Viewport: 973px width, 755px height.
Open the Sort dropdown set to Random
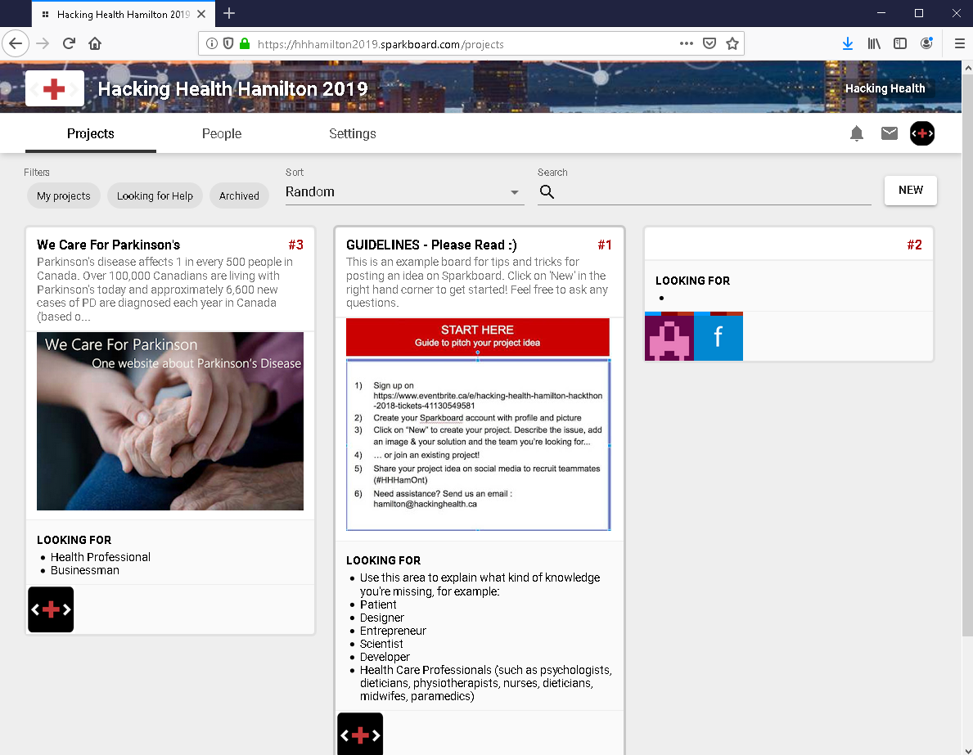coord(404,192)
